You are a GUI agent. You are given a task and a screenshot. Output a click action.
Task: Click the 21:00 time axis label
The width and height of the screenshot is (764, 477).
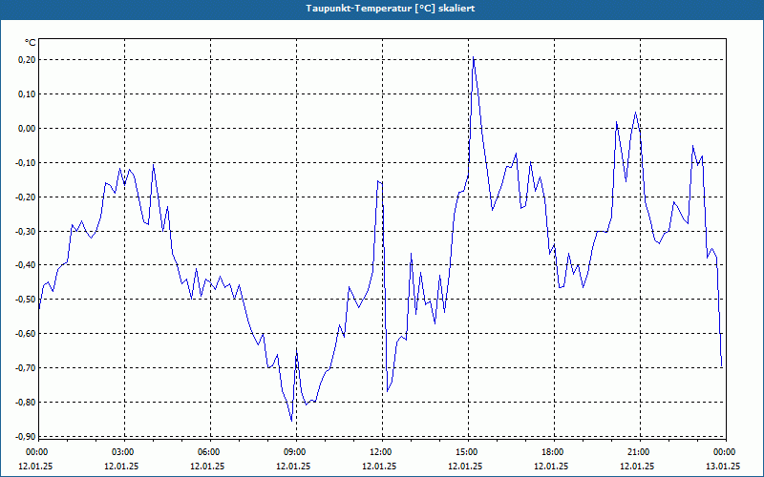(x=638, y=452)
